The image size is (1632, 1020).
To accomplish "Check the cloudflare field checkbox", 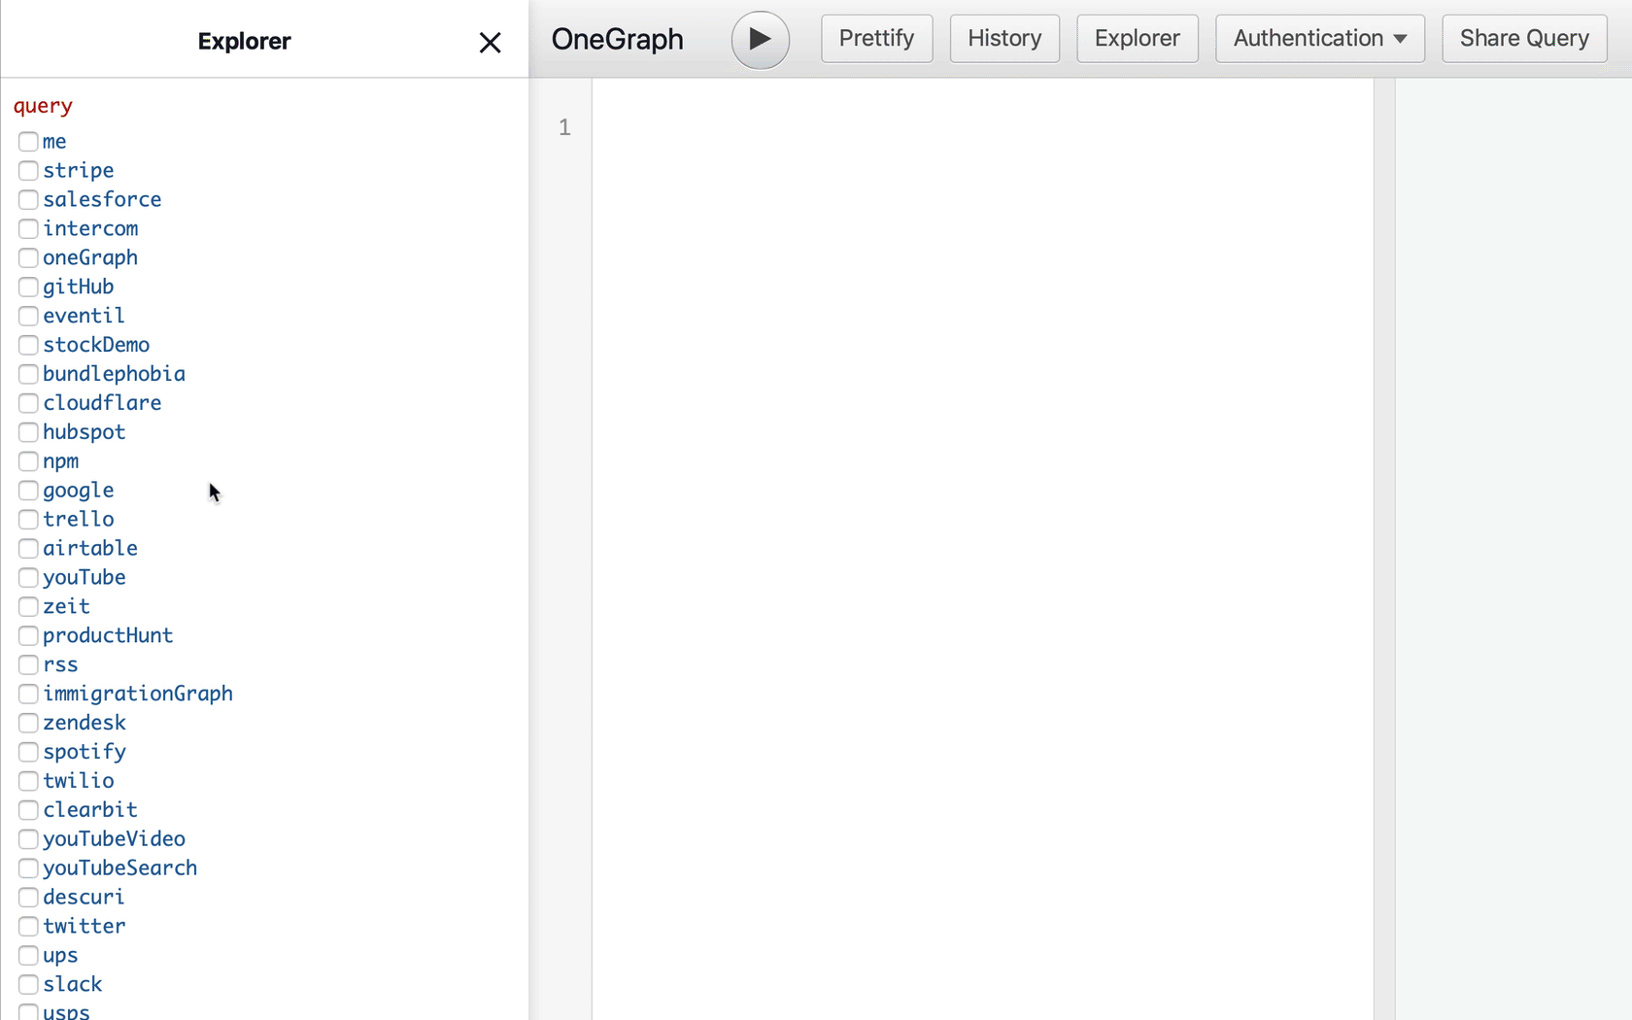I will coord(28,404).
